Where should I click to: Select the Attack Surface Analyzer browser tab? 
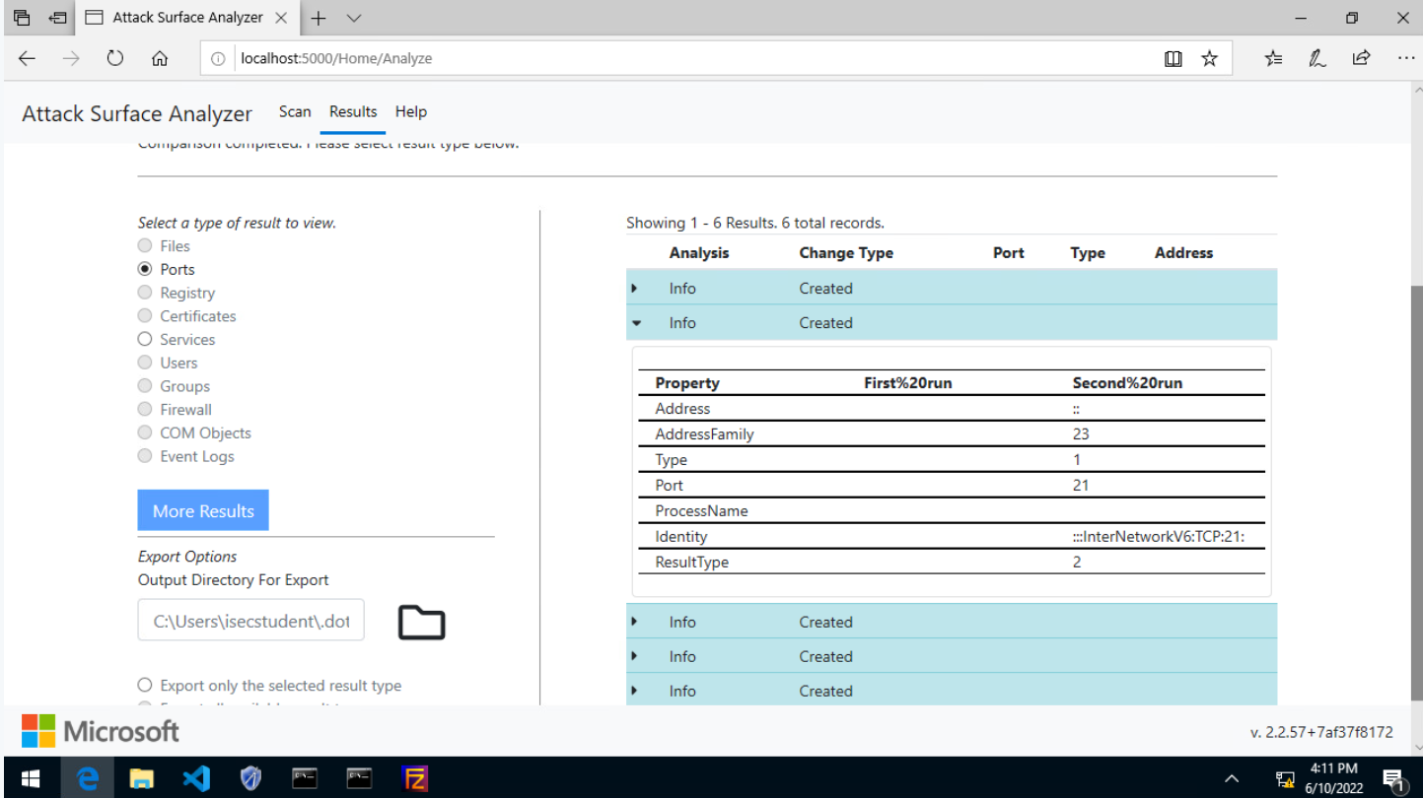(x=186, y=18)
